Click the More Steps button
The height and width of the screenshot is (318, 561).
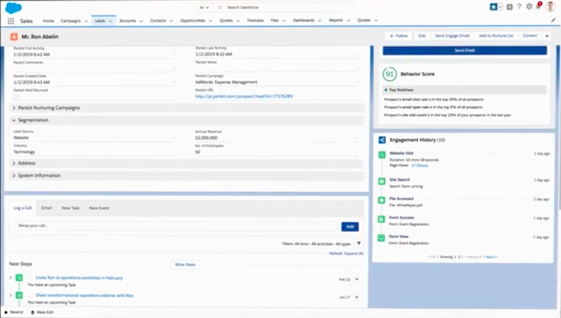pos(185,265)
